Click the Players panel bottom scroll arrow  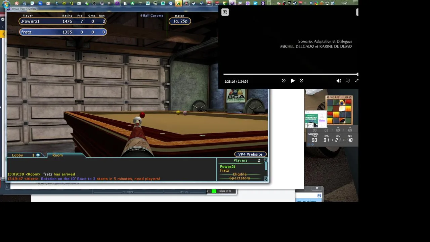266,179
